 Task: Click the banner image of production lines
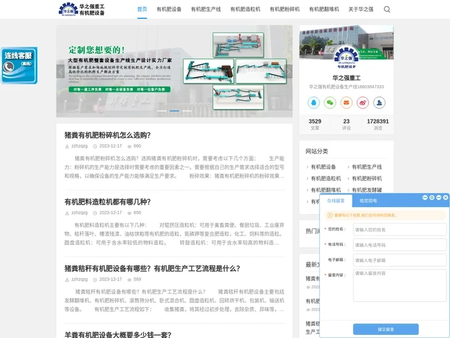(x=174, y=71)
